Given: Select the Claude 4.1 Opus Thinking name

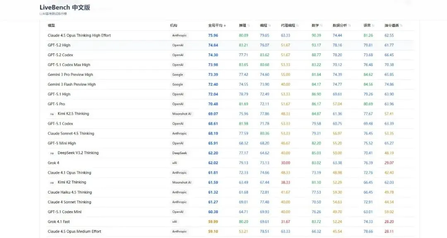Looking at the screenshot, I should [x=70, y=173].
